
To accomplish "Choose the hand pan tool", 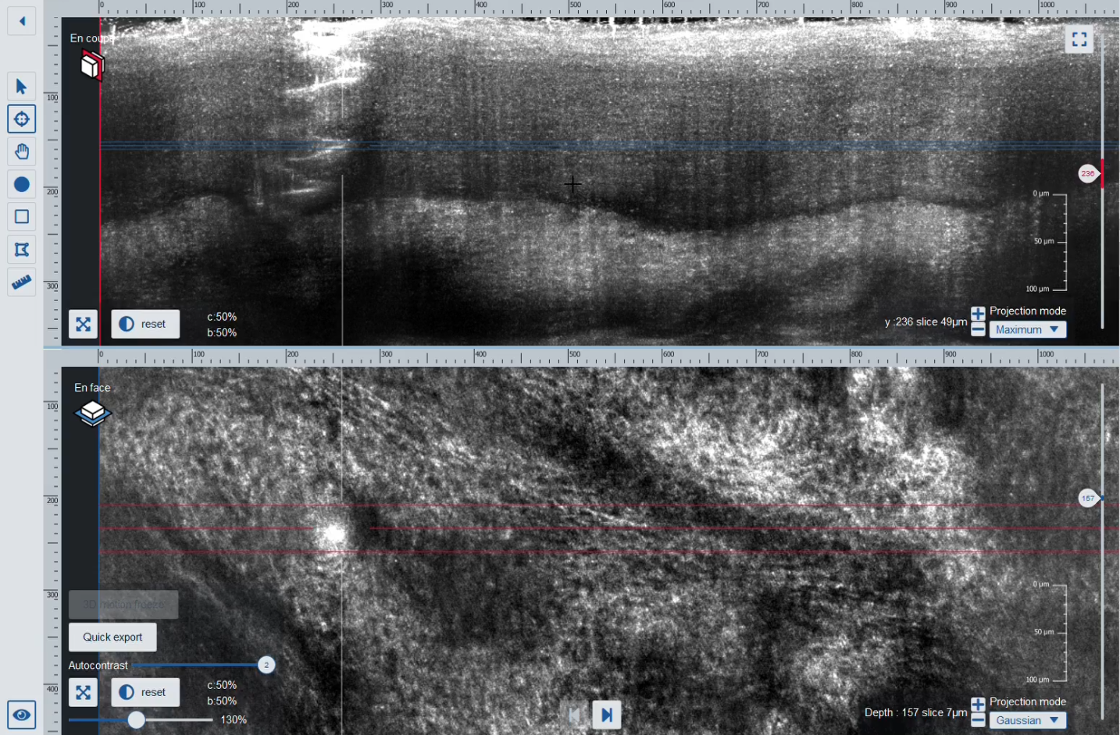I will (x=22, y=151).
